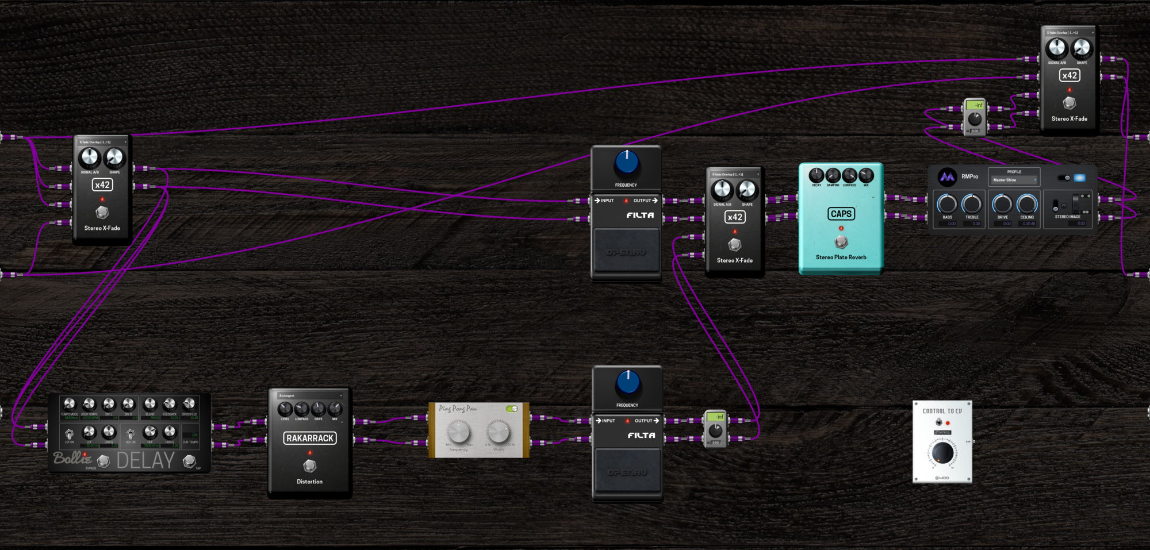Click the Blend knob on Bollie Delay
The image size is (1150, 550).
150,404
